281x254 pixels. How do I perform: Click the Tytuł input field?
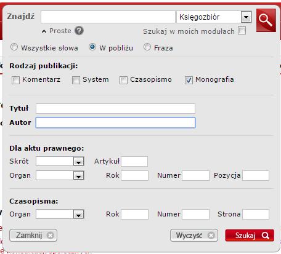(x=115, y=108)
